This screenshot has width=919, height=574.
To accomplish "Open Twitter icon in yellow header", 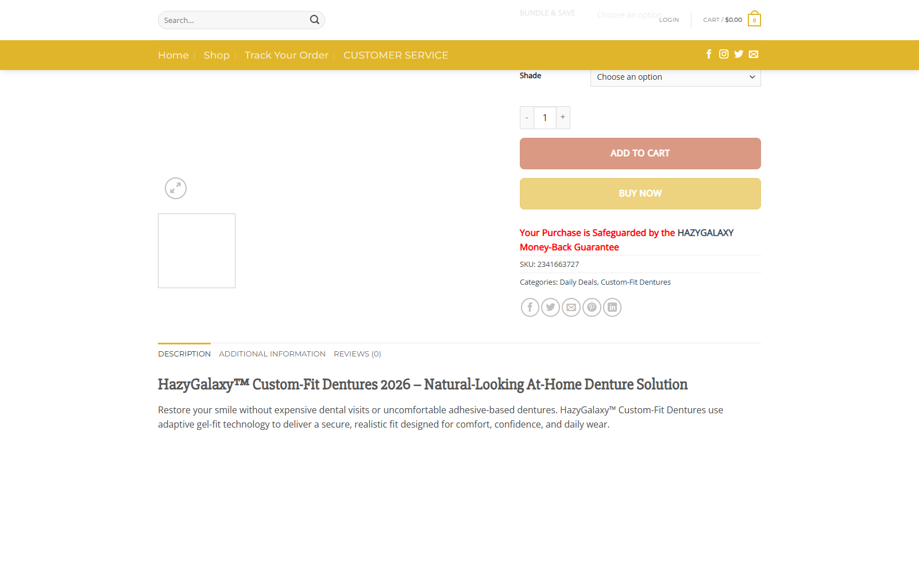I will pos(739,54).
